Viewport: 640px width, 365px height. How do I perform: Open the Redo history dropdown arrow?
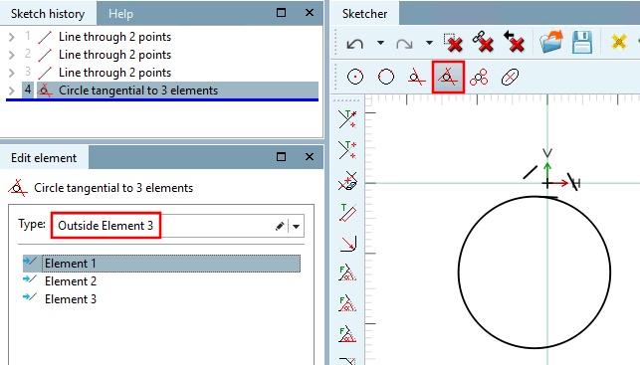click(x=429, y=43)
